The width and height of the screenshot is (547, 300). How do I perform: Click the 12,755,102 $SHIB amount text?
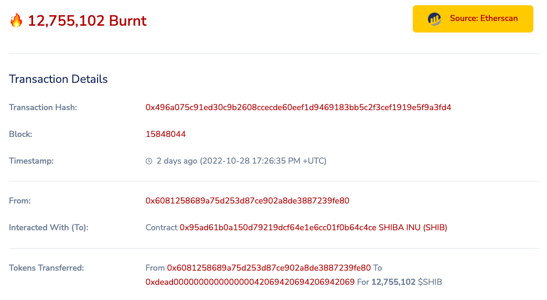[x=407, y=282]
